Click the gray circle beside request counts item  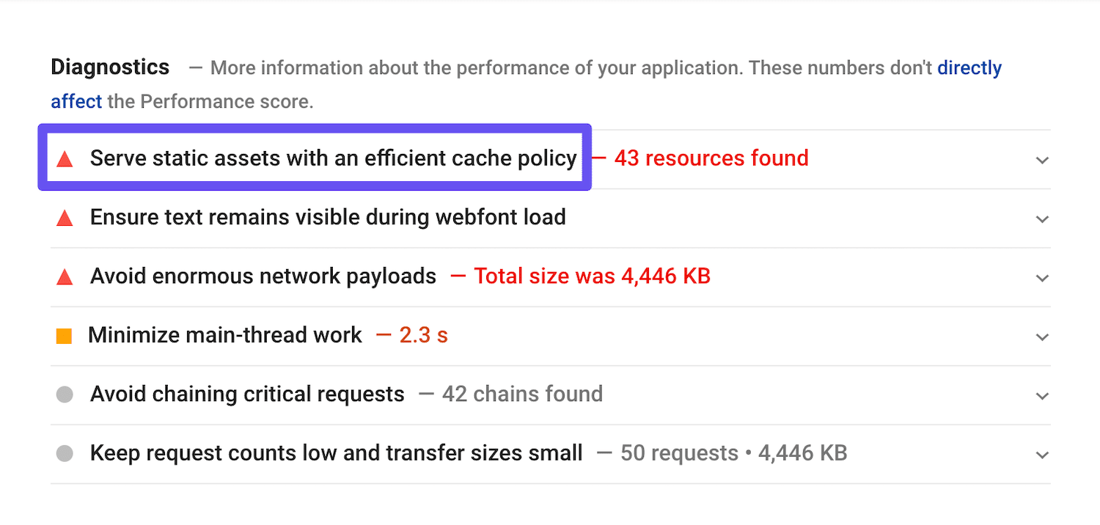pos(65,453)
